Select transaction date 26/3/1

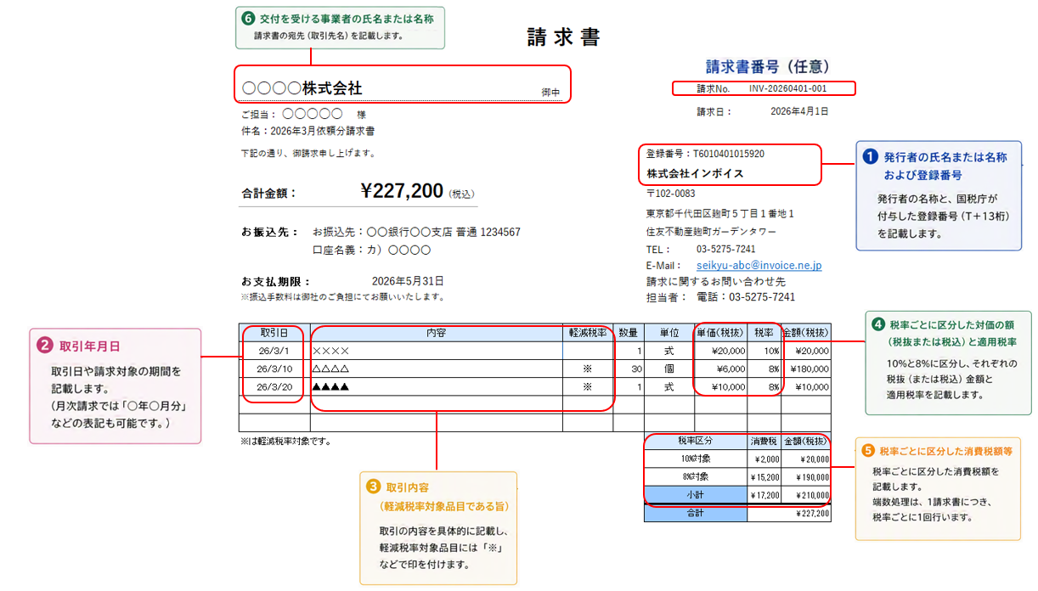[x=274, y=351]
